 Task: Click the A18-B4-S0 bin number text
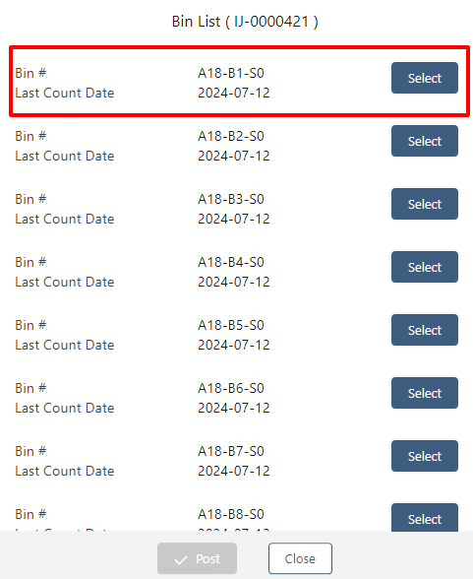(x=231, y=262)
